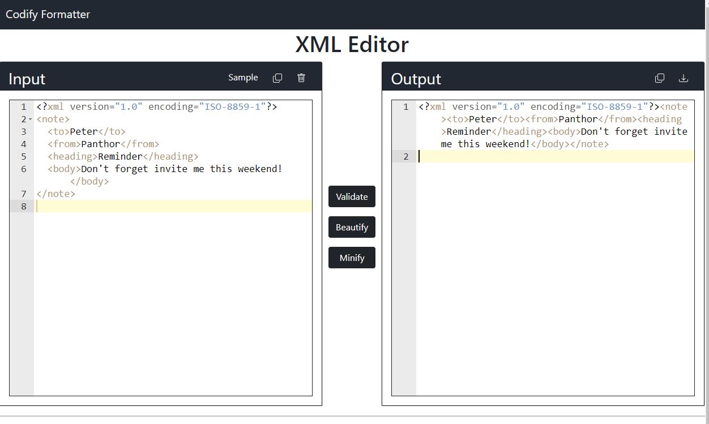
Task: Click the XML Editor heading
Action: (x=352, y=44)
